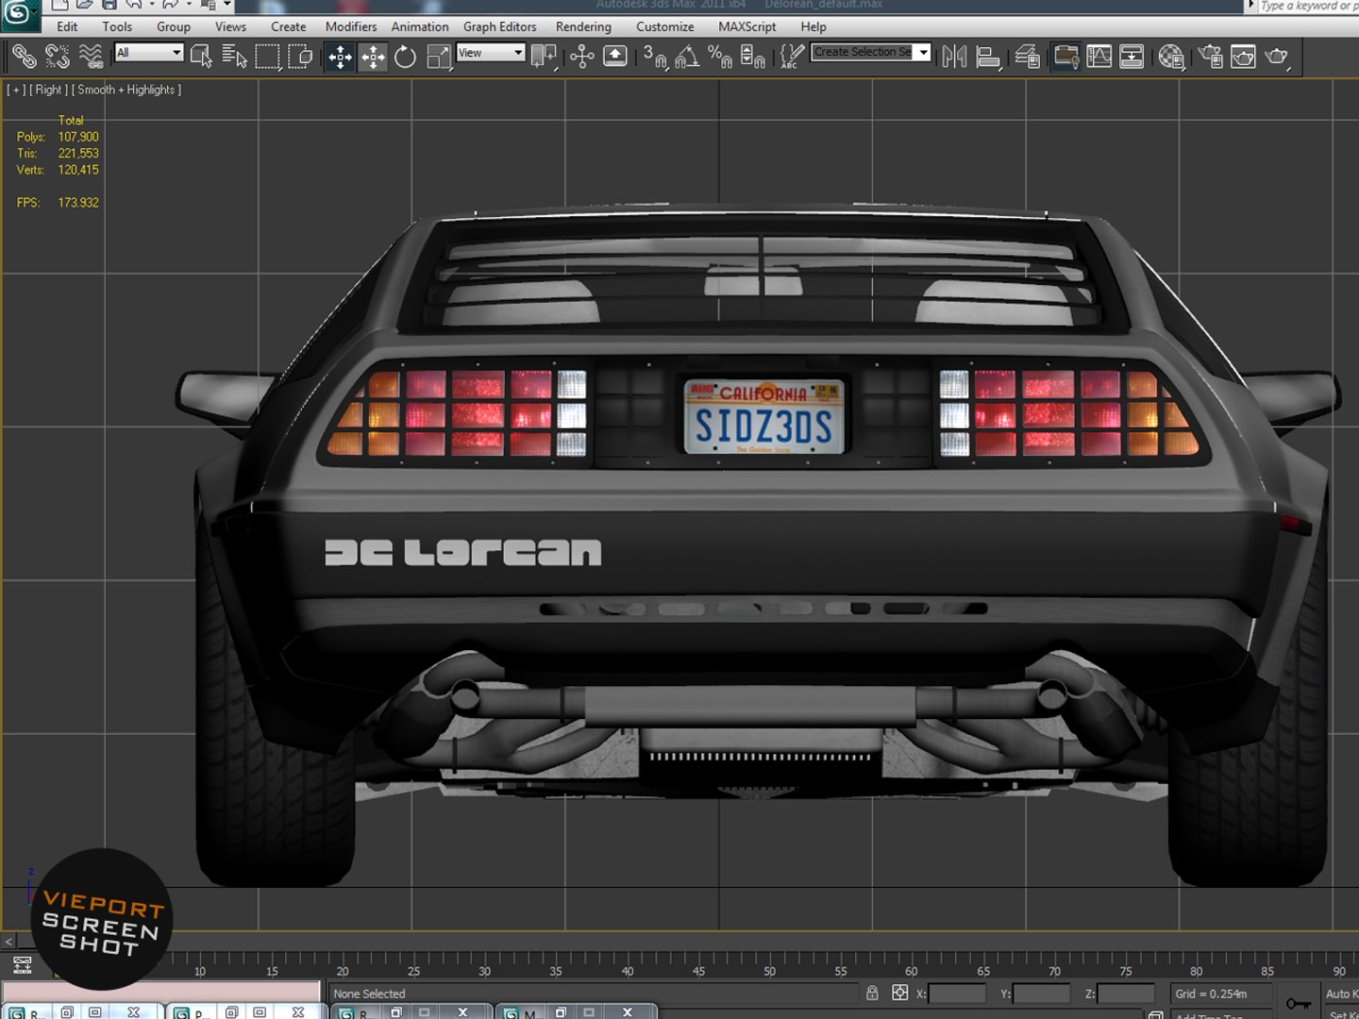Image resolution: width=1359 pixels, height=1019 pixels.
Task: Toggle Absolute/Offset transform type-in mode icon
Action: [900, 993]
